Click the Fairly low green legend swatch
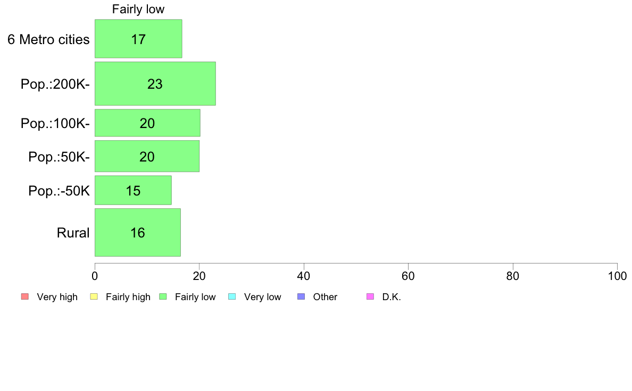632x391 pixels. coord(163,297)
